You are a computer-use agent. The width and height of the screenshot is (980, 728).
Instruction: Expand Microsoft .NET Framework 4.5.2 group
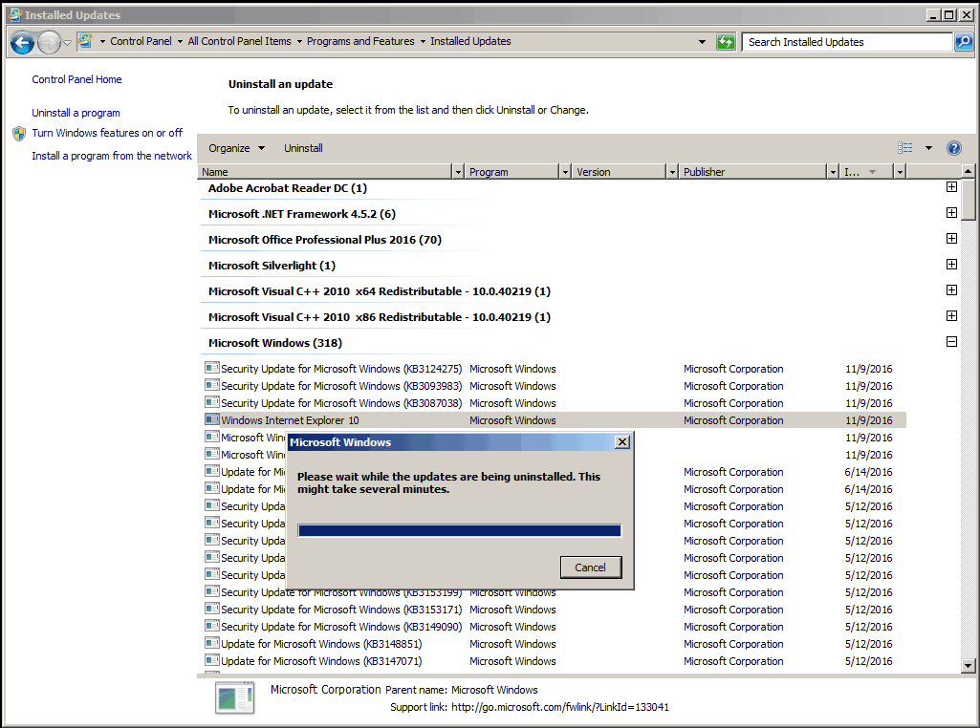(951, 213)
